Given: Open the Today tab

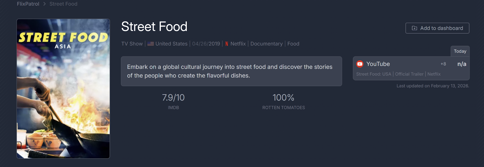Looking at the screenshot, I should (460, 51).
